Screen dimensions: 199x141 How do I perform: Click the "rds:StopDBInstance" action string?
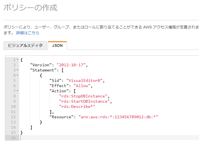pyautogui.click(x=83, y=96)
